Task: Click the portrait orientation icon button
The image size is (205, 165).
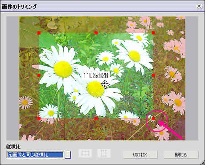Action: click(x=104, y=153)
